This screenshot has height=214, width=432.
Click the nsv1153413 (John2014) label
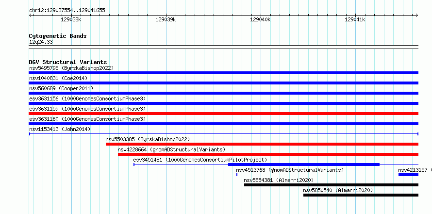coord(60,129)
